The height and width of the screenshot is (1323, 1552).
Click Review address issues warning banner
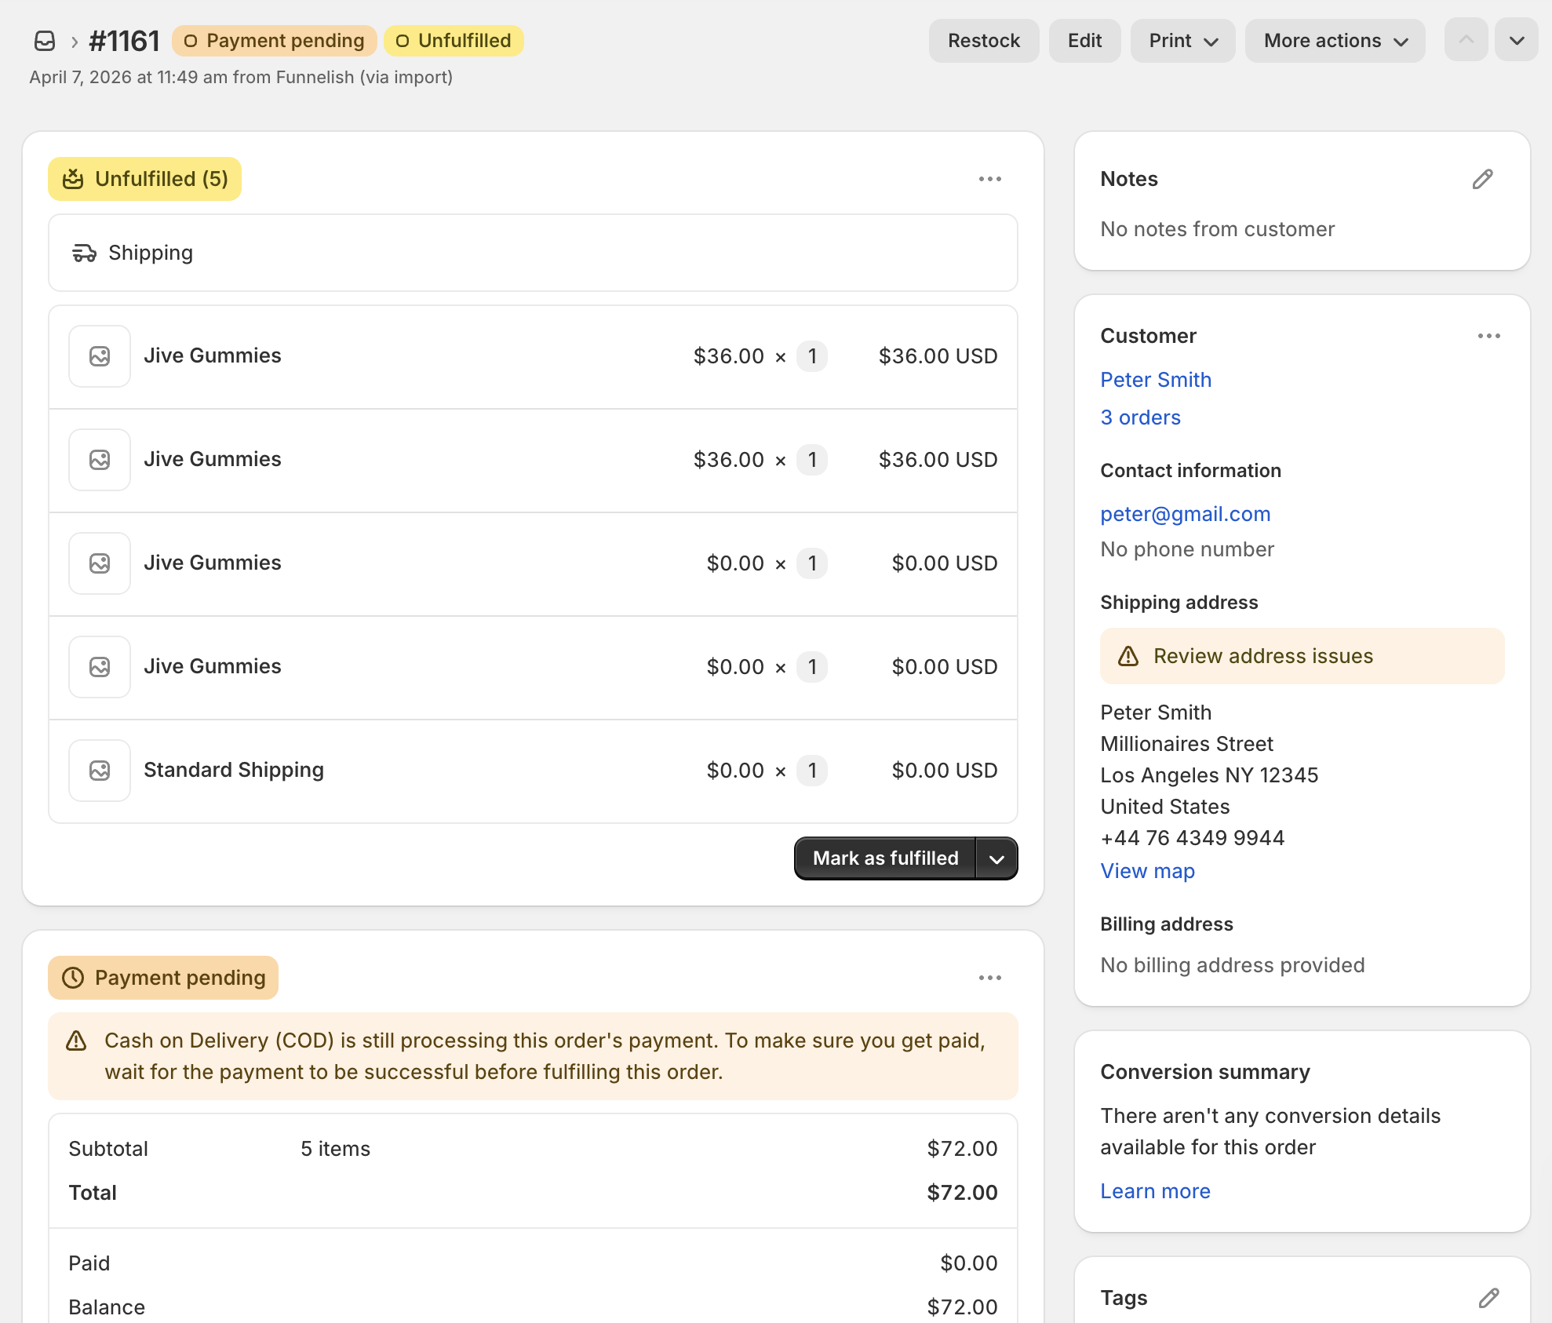point(1302,656)
